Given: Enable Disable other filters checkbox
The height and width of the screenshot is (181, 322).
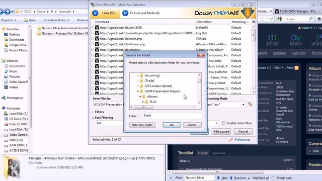Looking at the screenshot, I should click(223, 123).
